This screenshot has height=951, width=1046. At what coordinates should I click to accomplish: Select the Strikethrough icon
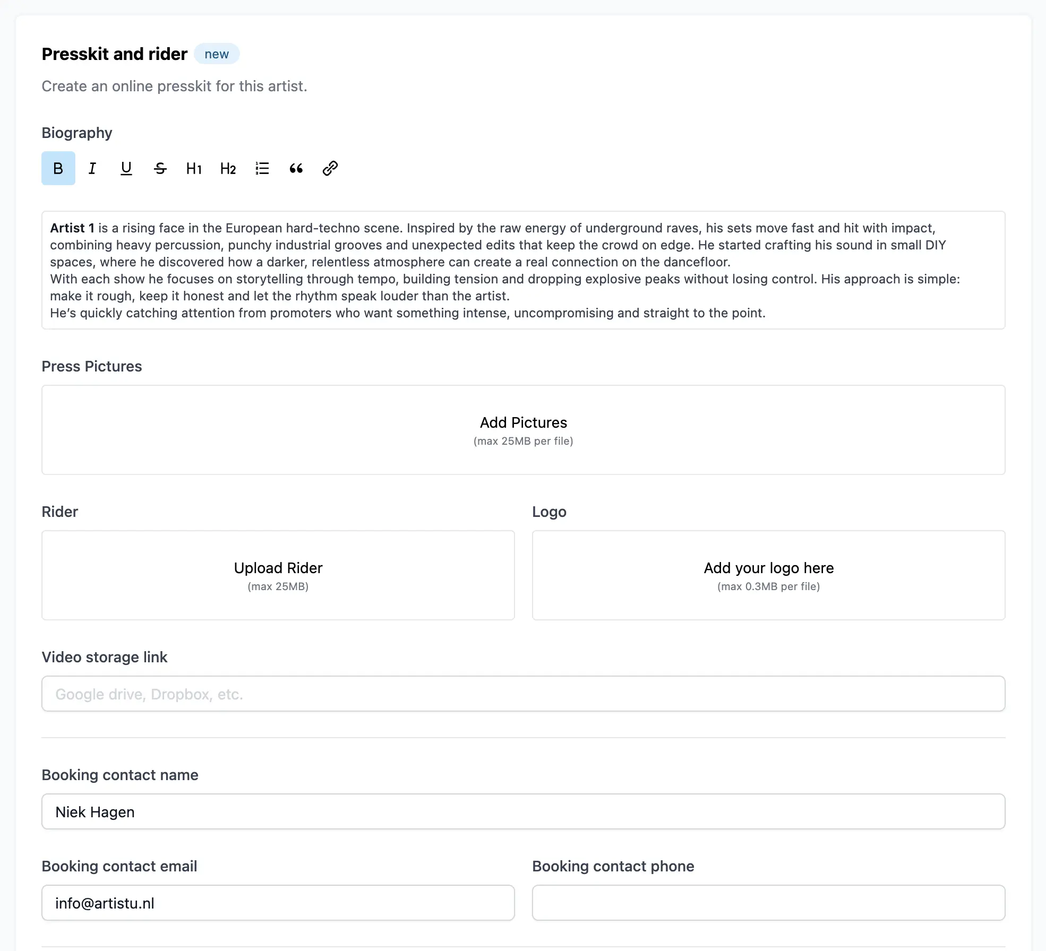(160, 168)
